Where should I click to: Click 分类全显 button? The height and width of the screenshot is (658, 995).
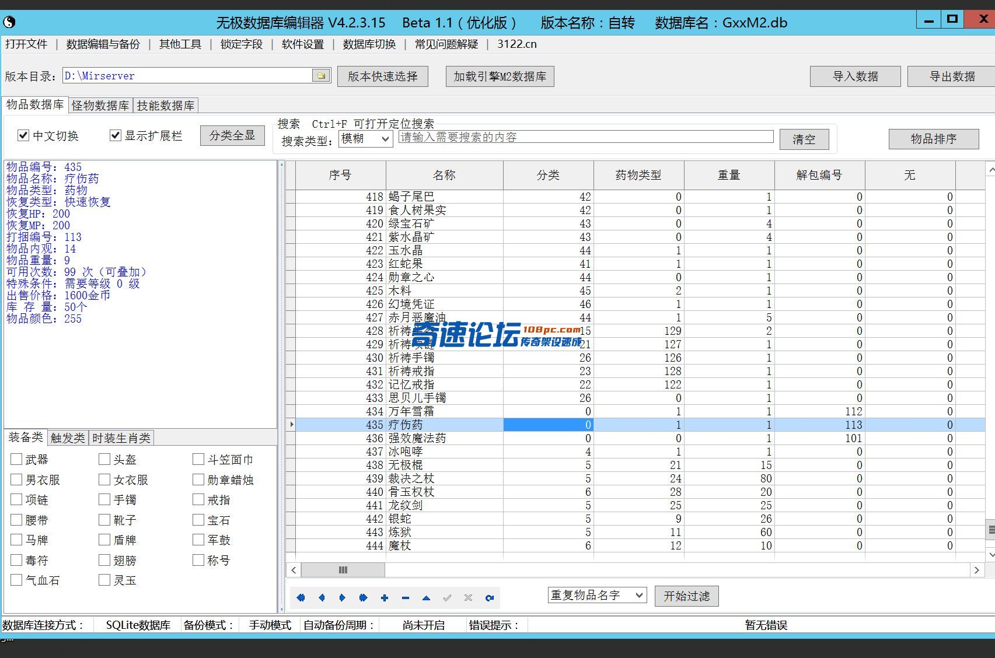(x=232, y=135)
